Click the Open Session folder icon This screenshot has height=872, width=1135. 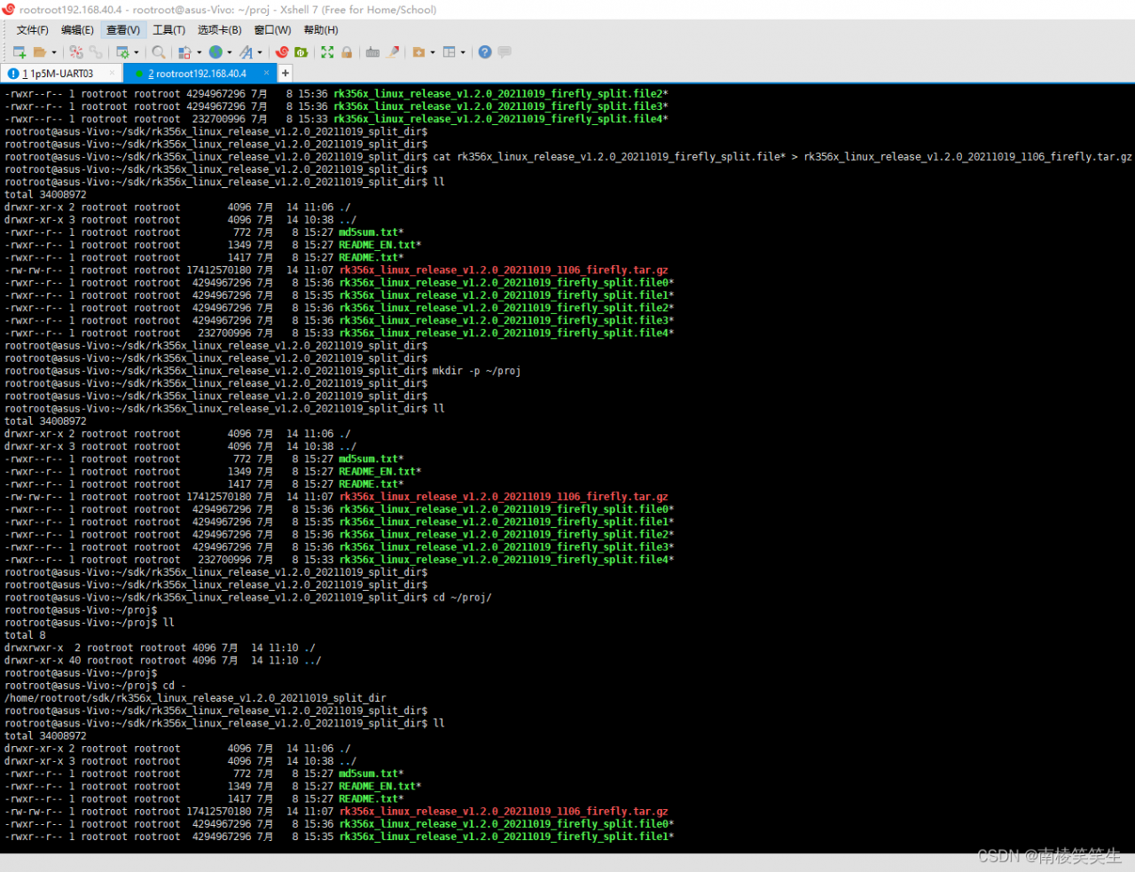point(39,52)
